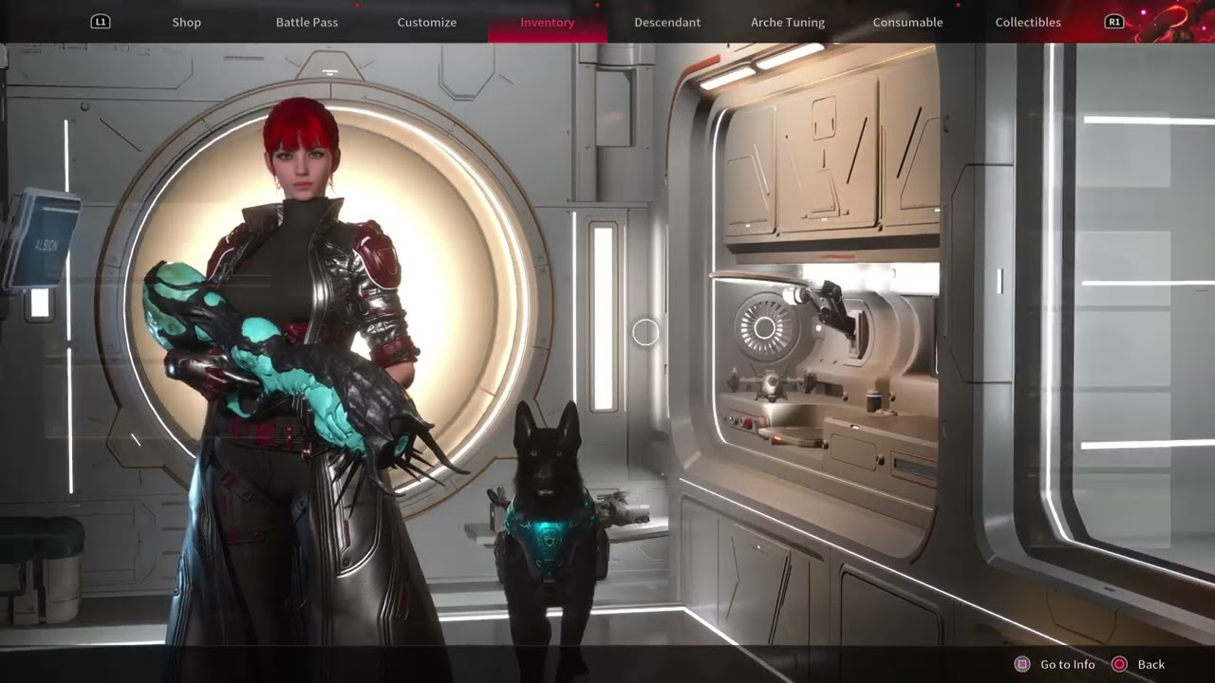The image size is (1215, 683).
Task: Click the L1 previous-tab icon
Action: 101,21
